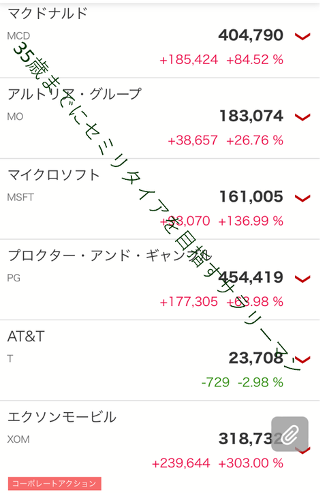Select the AT&T stock name
This screenshot has width=327, height=494.
coord(26,337)
